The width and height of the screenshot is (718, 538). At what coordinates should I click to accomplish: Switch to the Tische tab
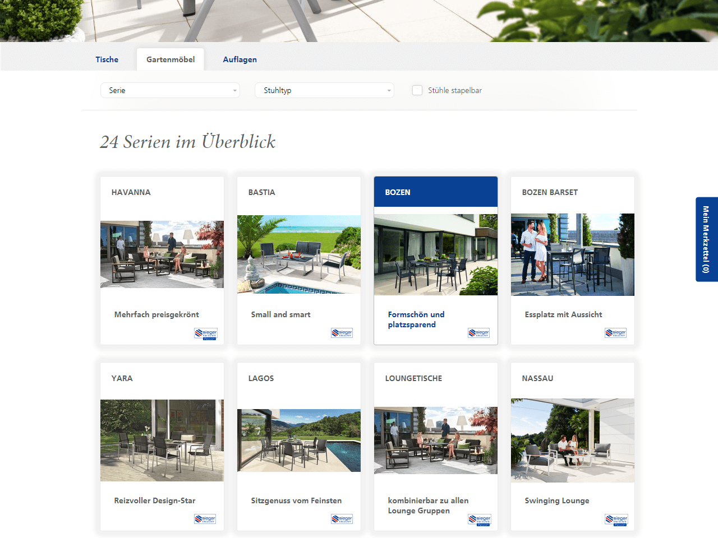[x=107, y=59]
